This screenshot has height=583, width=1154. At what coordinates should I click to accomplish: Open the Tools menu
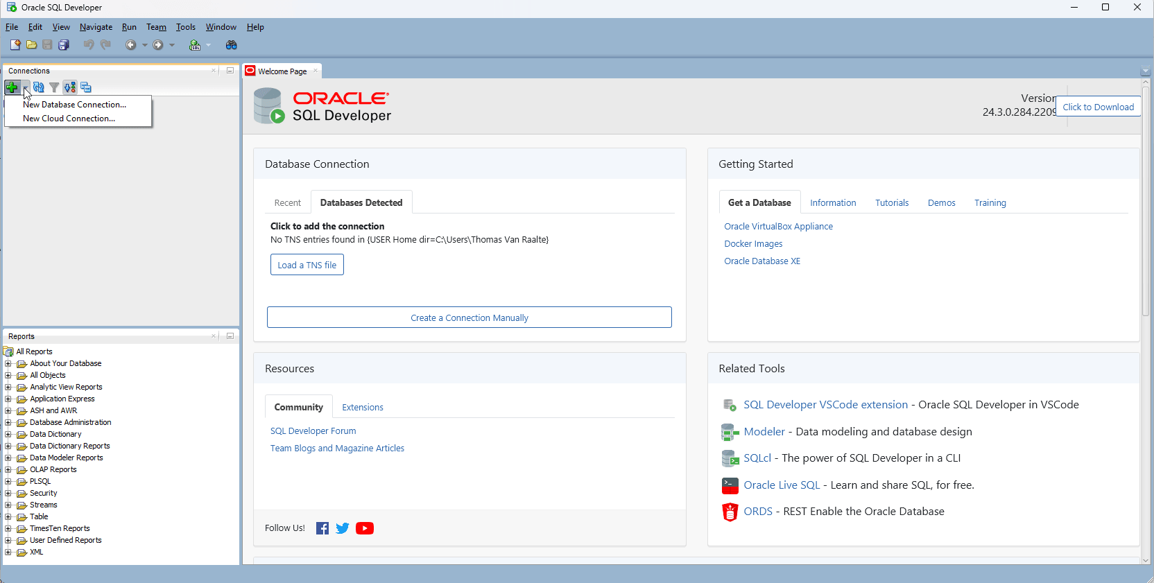(185, 27)
